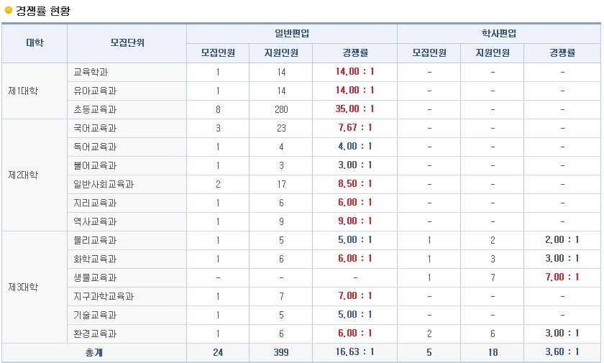Select the 대학 column header

point(35,42)
